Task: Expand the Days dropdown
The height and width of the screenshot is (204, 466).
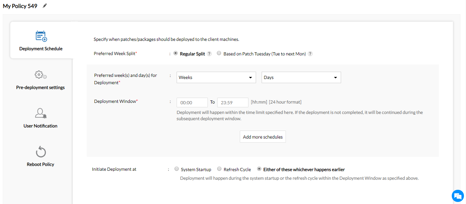Action: click(x=301, y=78)
